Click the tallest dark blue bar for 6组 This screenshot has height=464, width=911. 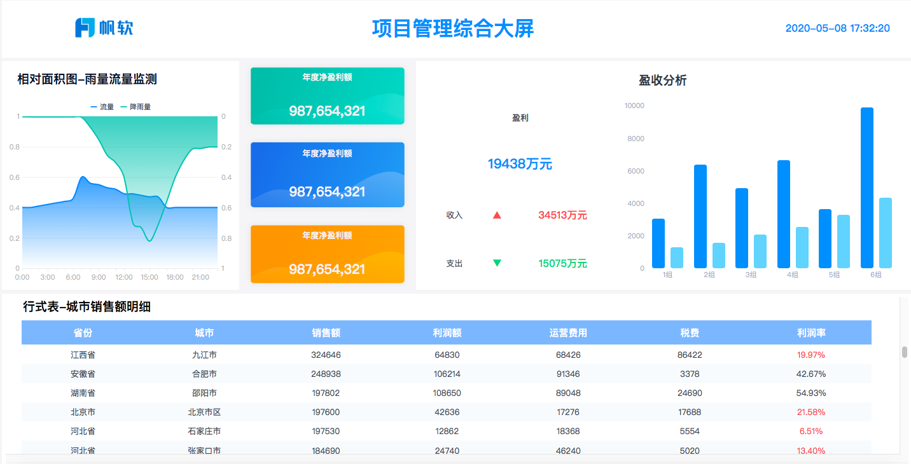866,188
